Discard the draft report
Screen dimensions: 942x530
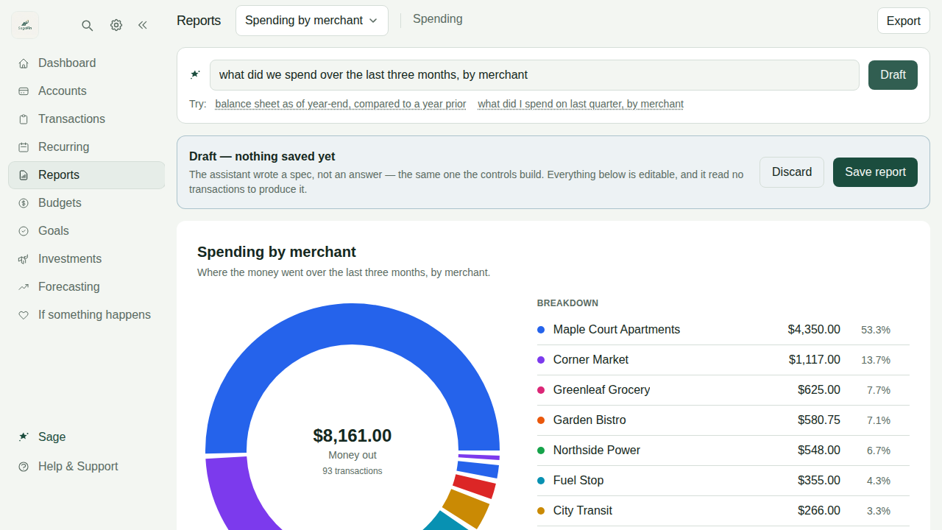point(792,172)
